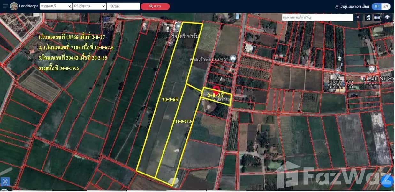The image size is (395, 192).
Task: Open the measurement tools button
Action: click(x=5, y=182)
